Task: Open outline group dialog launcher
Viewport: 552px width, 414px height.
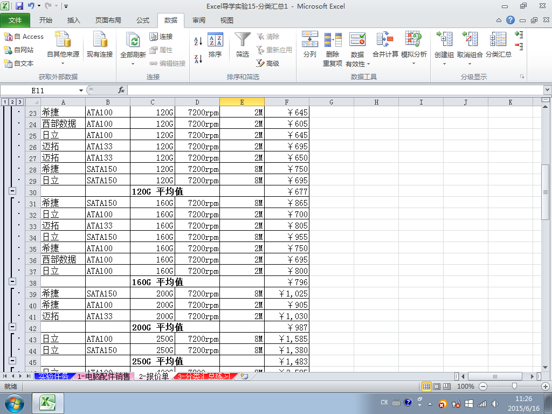Action: (522, 77)
